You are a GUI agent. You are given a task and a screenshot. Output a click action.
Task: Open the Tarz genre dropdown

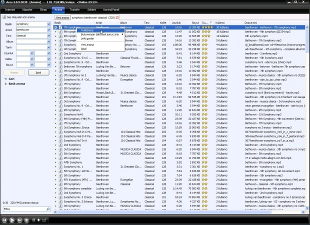click(x=48, y=36)
